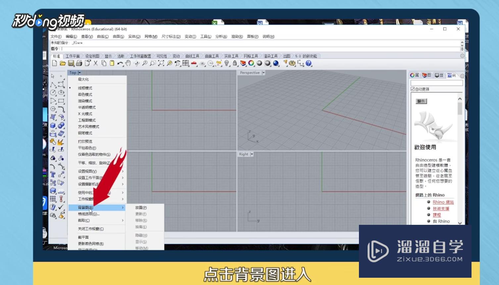Click the Edit Layers icon in toolbar
The width and height of the screenshot is (499, 285).
(243, 63)
